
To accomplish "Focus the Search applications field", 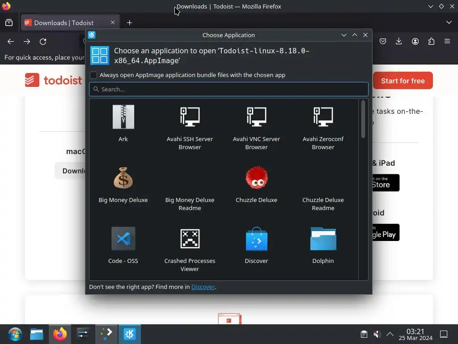I will (229, 89).
